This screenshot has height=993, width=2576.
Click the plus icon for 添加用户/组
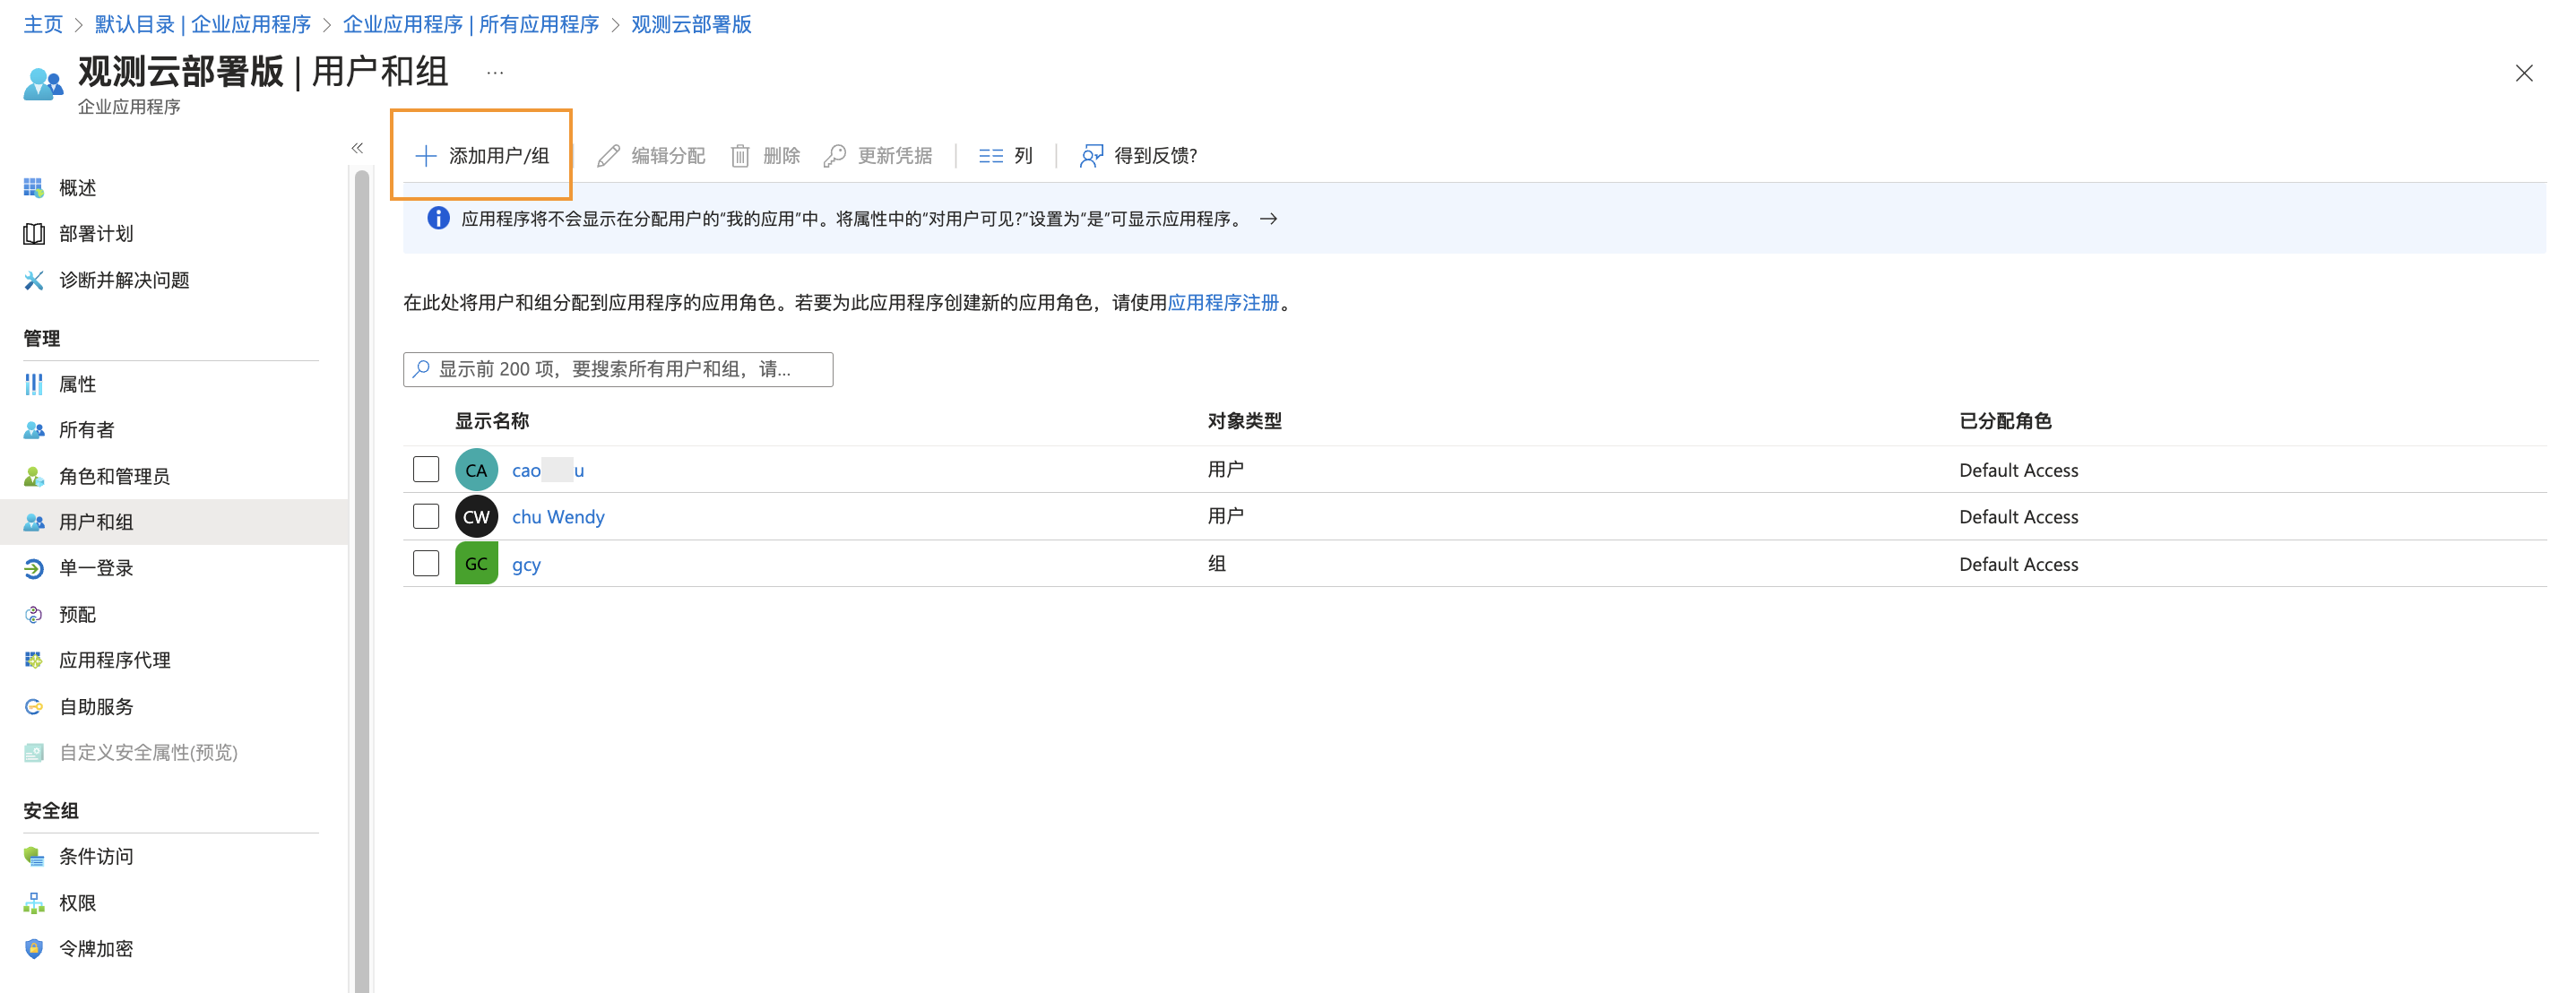tap(426, 156)
